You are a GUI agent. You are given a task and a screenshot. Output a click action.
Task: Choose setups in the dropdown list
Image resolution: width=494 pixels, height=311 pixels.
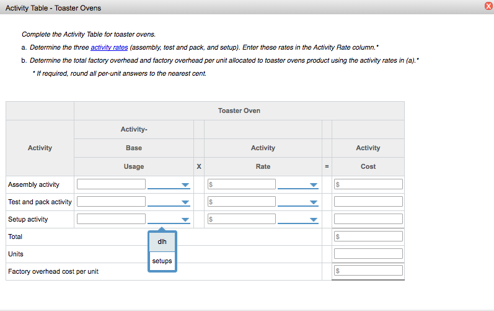click(162, 261)
